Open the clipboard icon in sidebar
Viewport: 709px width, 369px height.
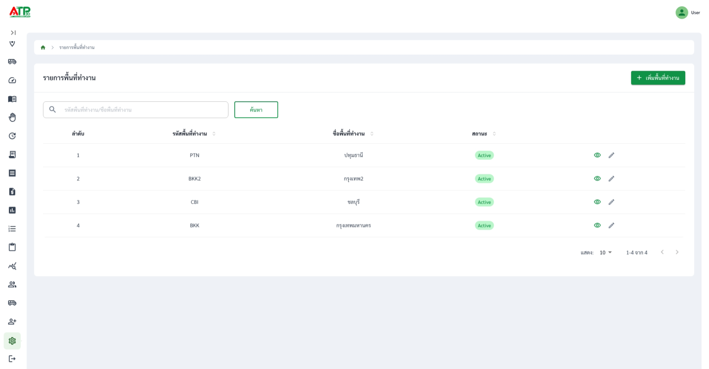pos(12,247)
